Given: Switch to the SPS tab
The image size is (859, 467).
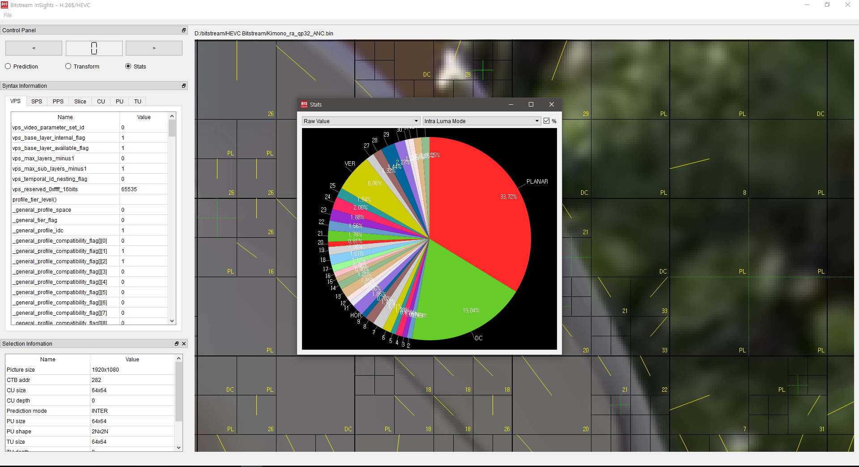Looking at the screenshot, I should click(37, 102).
